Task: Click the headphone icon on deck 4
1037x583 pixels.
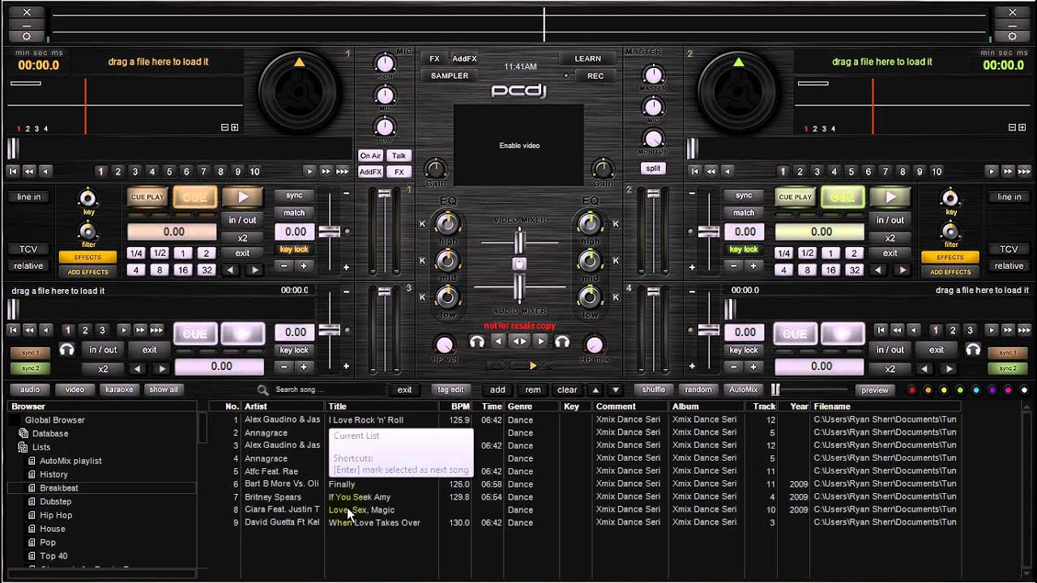Action: pyautogui.click(x=973, y=350)
